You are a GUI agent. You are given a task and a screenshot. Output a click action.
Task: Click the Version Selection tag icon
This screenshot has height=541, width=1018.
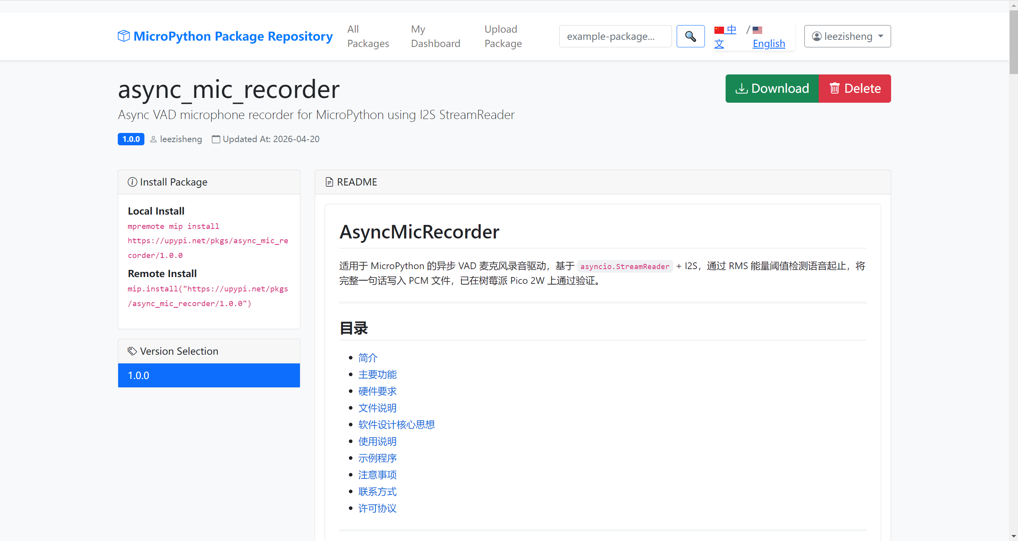pyautogui.click(x=132, y=351)
